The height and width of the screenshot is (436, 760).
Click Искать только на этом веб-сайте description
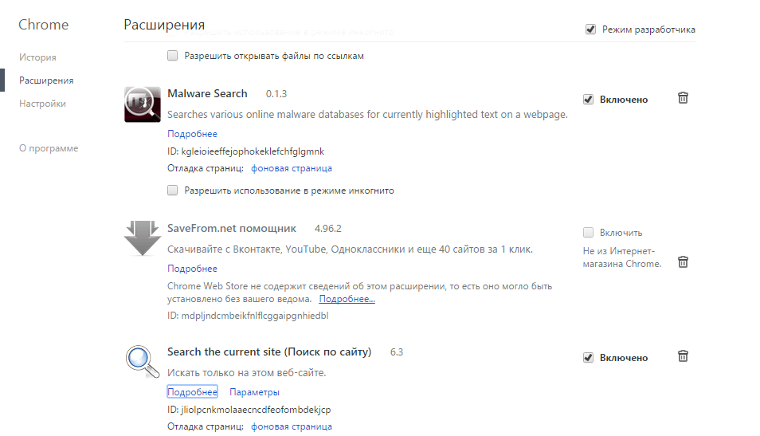click(247, 373)
